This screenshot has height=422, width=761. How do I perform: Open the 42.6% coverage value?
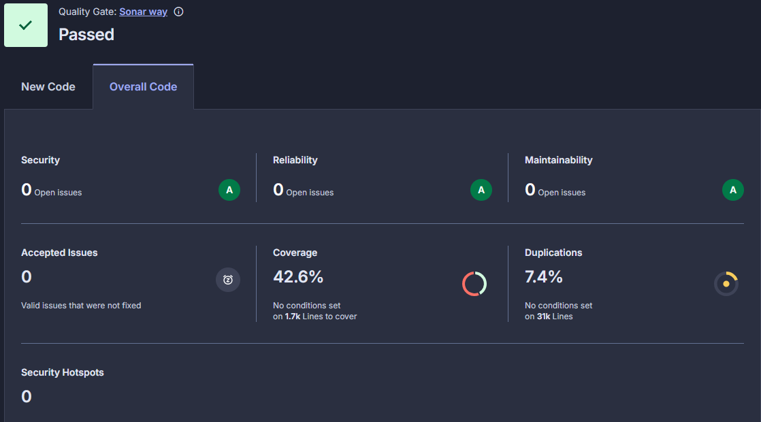click(298, 277)
